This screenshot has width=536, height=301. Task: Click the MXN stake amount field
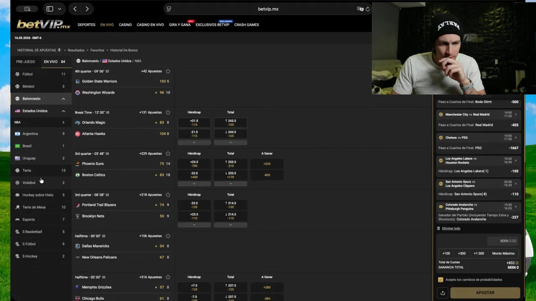coord(503,241)
